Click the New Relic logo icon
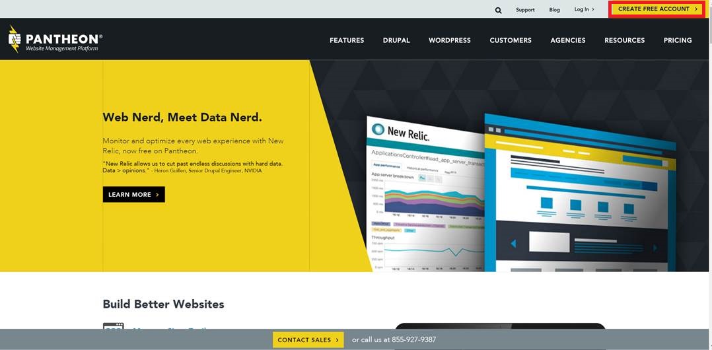The height and width of the screenshot is (350, 712). tap(378, 129)
